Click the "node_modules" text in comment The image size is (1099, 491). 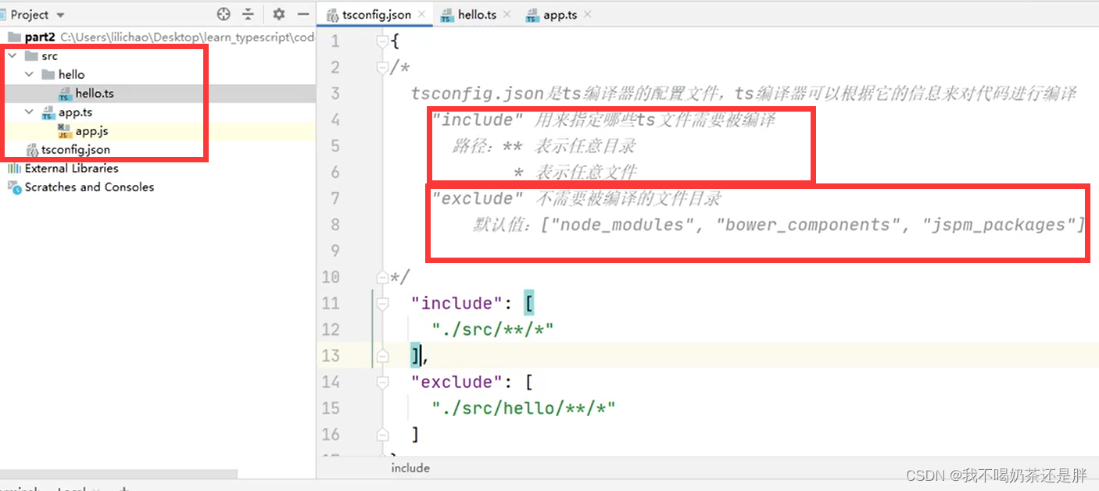point(622,225)
